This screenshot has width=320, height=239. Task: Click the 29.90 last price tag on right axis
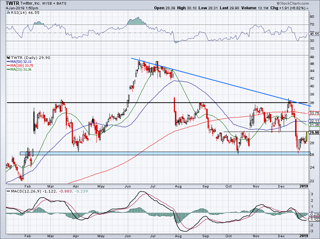pos(314,132)
